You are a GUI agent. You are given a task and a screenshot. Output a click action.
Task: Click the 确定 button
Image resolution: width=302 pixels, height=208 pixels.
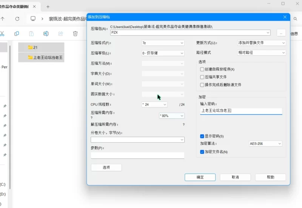[x=200, y=177]
